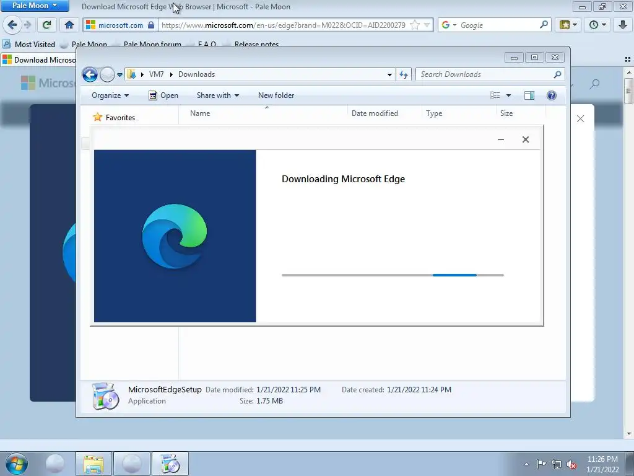The image size is (634, 476).
Task: Minimize the Edge installer dialog
Action: point(500,139)
